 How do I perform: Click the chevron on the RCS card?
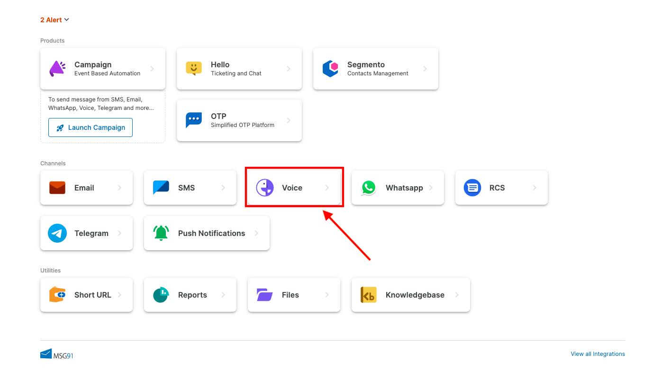tap(535, 188)
